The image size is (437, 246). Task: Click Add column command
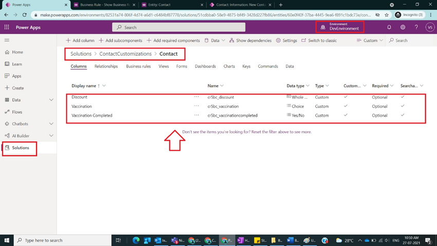coord(80,41)
